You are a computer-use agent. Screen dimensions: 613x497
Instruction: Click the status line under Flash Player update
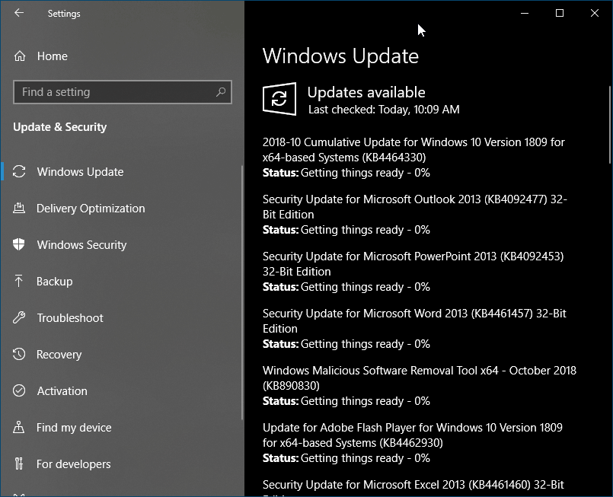pyautogui.click(x=346, y=458)
